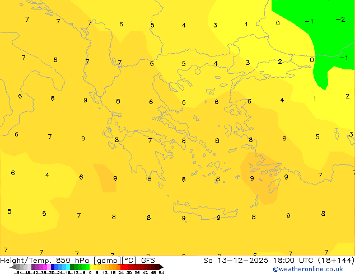Pick the bright red legend swatch above 24
Image resolution: width=355 pixels, height=274 pixels.
click(122, 267)
